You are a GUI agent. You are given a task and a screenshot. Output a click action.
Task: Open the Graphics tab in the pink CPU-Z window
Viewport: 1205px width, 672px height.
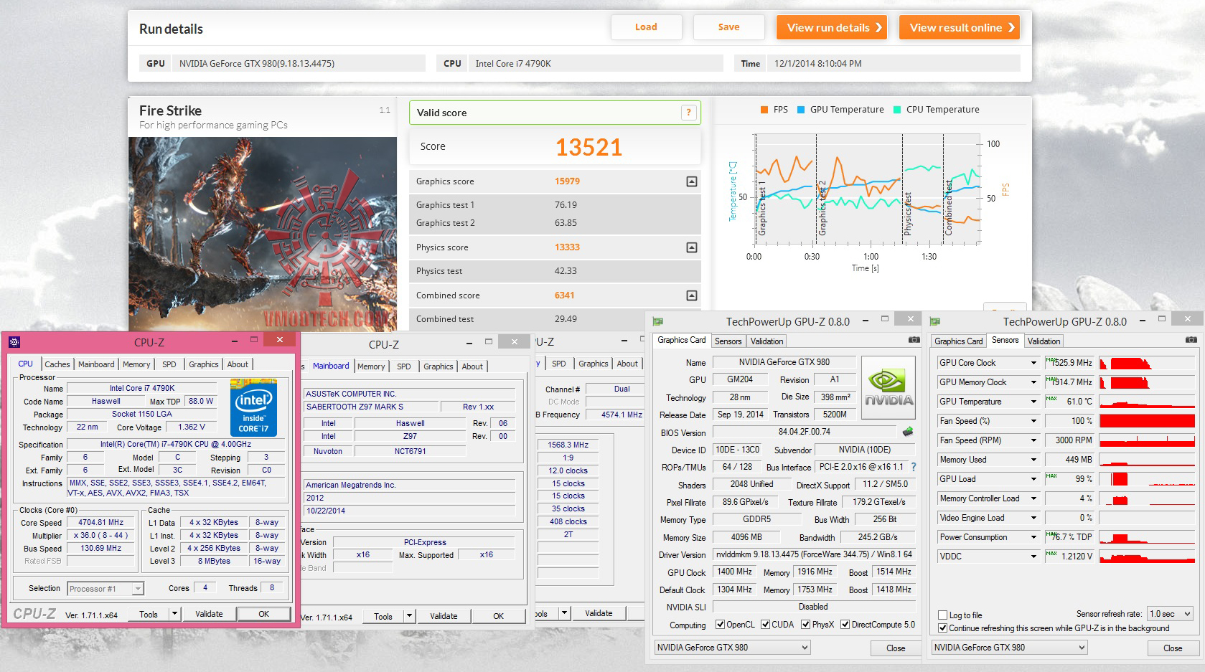[204, 364]
